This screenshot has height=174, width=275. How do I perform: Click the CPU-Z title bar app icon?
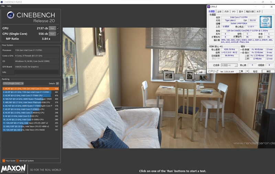(209, 7)
